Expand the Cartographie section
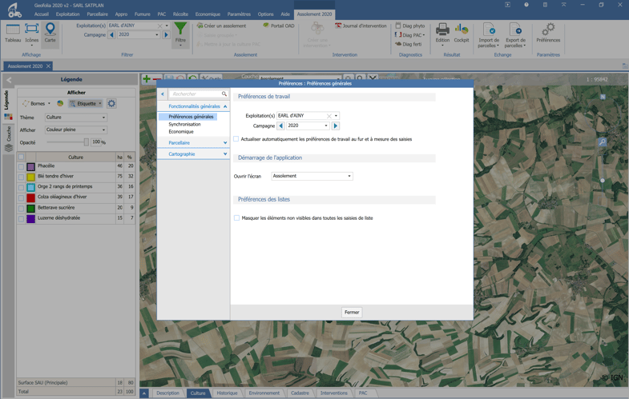Screen dimensions: 629x399 point(225,154)
